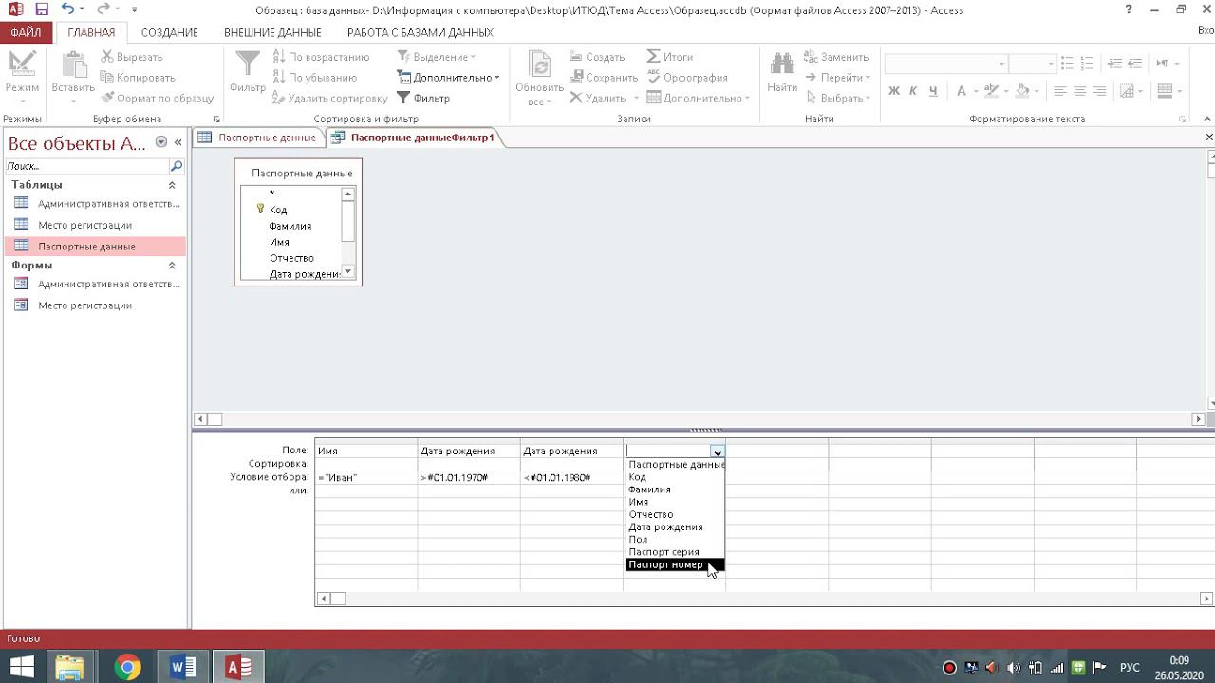Refresh records with Обновить все

tap(539, 78)
